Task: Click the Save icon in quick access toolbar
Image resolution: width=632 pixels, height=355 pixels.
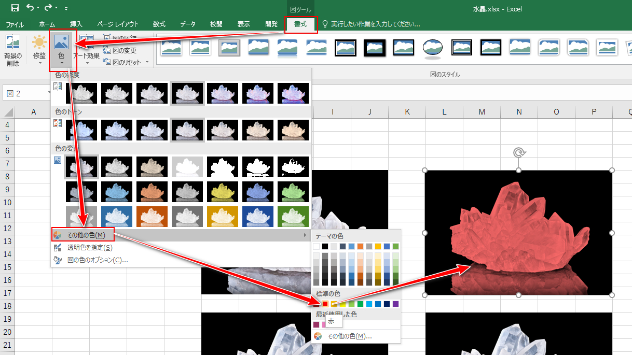Action: [15, 8]
